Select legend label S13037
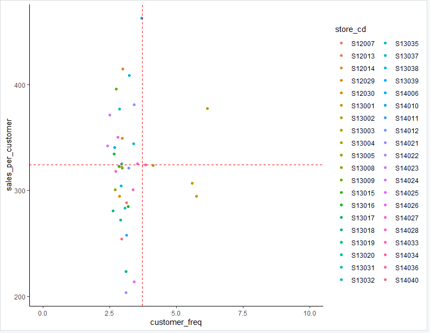The image size is (430, 333). (407, 56)
